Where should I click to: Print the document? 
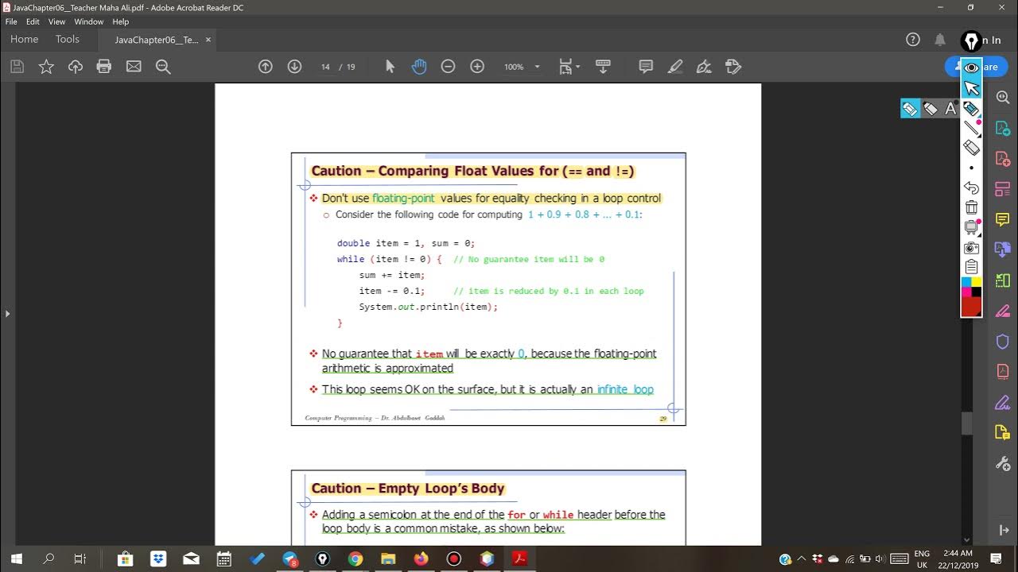(104, 67)
